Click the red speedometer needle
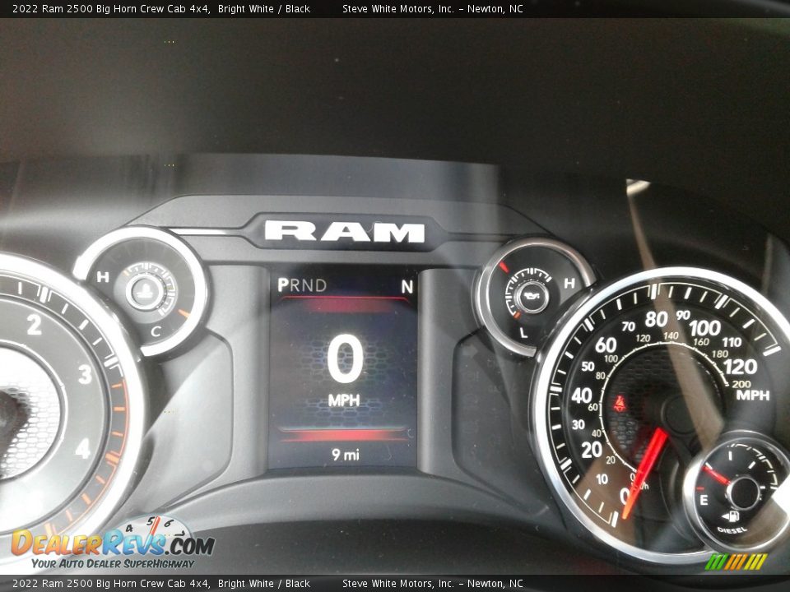This screenshot has height=592, width=790. (644, 474)
